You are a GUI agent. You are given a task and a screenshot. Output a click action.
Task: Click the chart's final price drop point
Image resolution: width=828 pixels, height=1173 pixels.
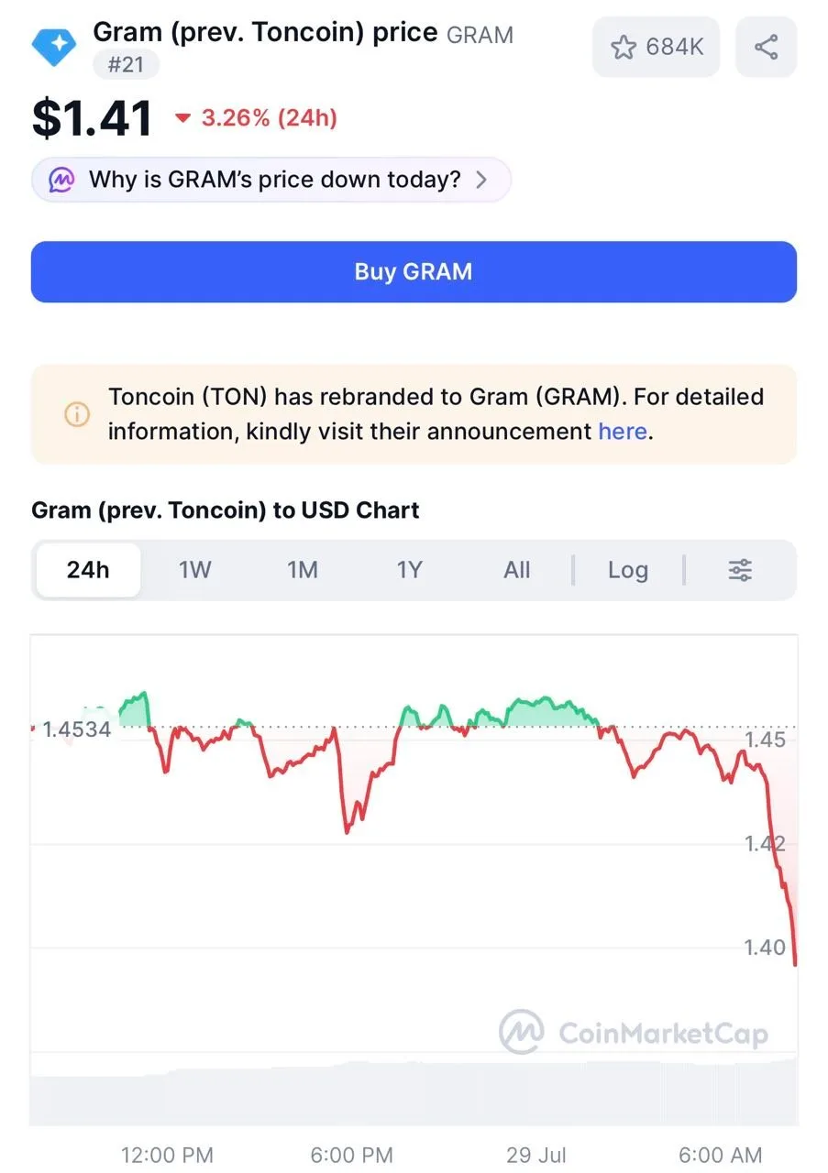(x=794, y=960)
